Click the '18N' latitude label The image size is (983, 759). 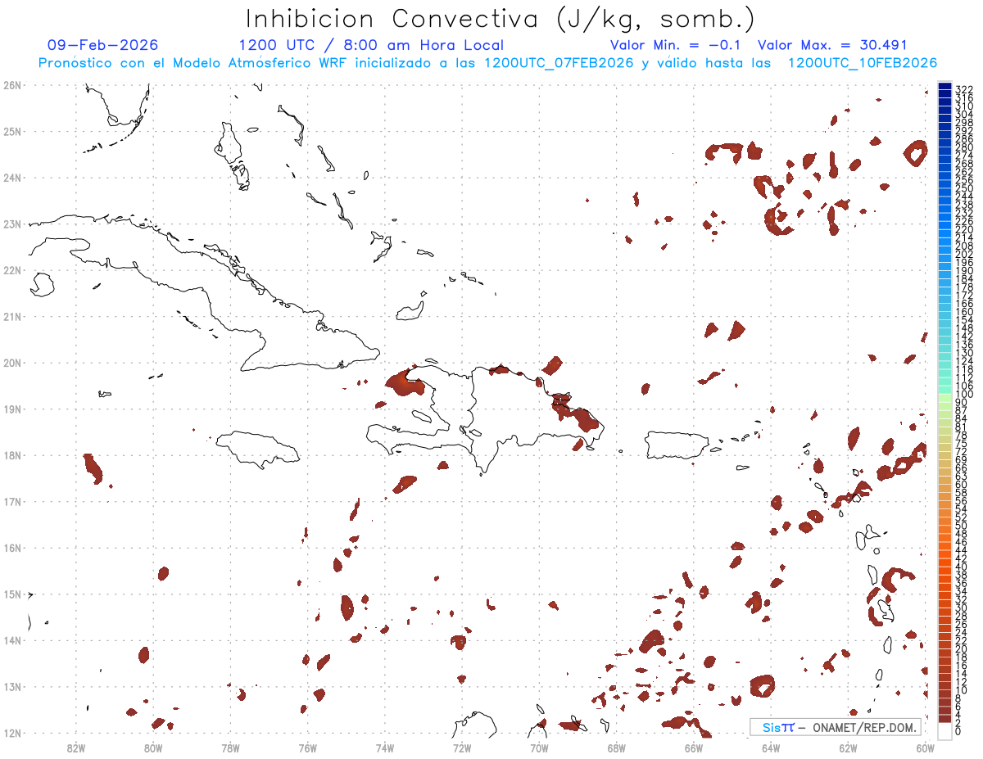[x=12, y=455]
